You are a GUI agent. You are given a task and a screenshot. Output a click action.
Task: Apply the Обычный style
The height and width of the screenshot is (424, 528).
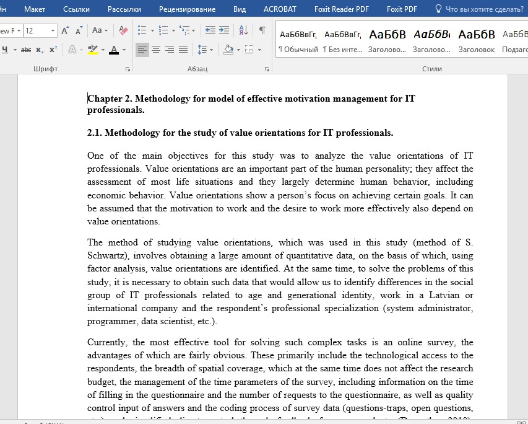[298, 41]
